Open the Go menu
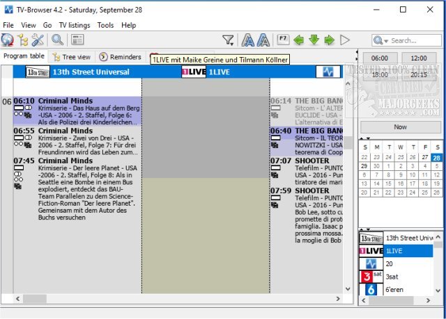 tap(47, 25)
